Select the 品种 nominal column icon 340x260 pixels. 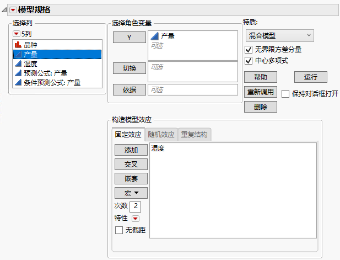pos(17,45)
